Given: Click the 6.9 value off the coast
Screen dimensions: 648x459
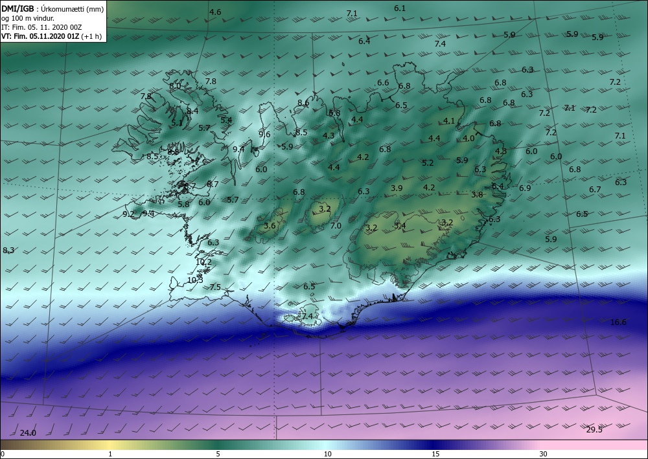Looking at the screenshot, I should point(525,188).
